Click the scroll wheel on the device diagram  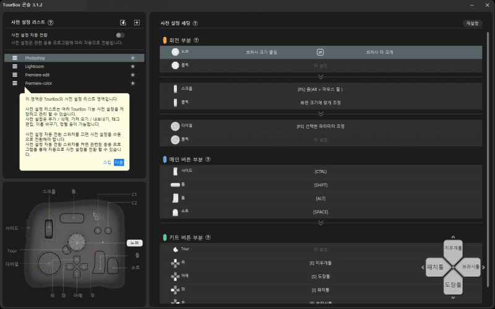click(x=49, y=228)
